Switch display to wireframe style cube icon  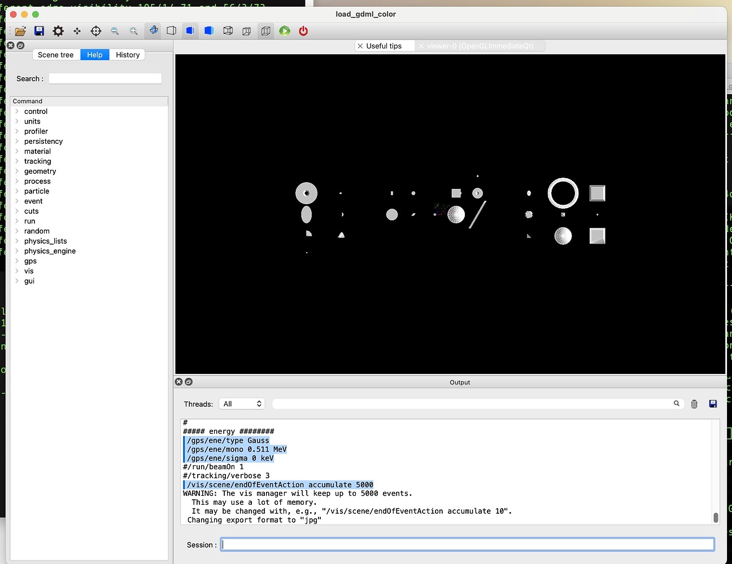[x=171, y=31]
